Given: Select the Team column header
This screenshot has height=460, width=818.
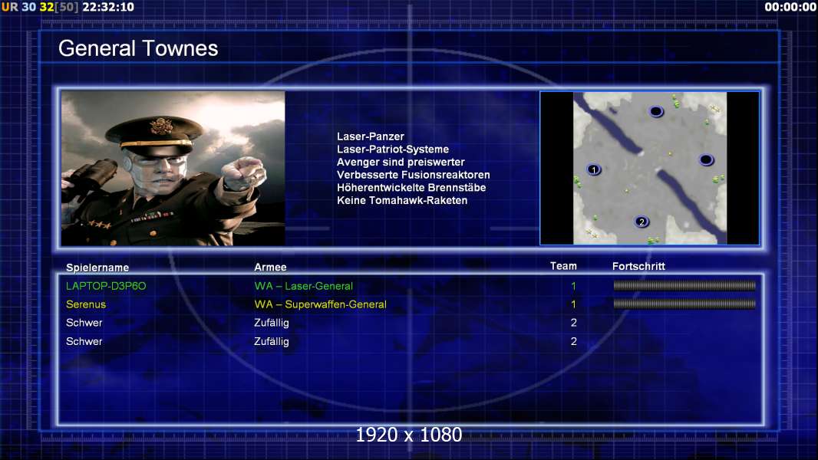Looking at the screenshot, I should [563, 266].
